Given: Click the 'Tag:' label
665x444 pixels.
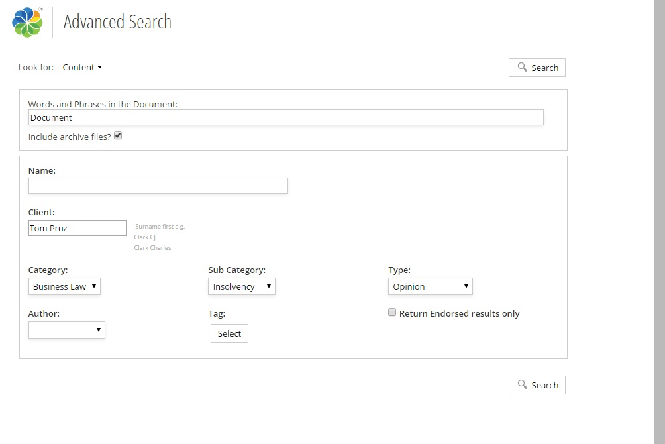Looking at the screenshot, I should click(x=217, y=313).
